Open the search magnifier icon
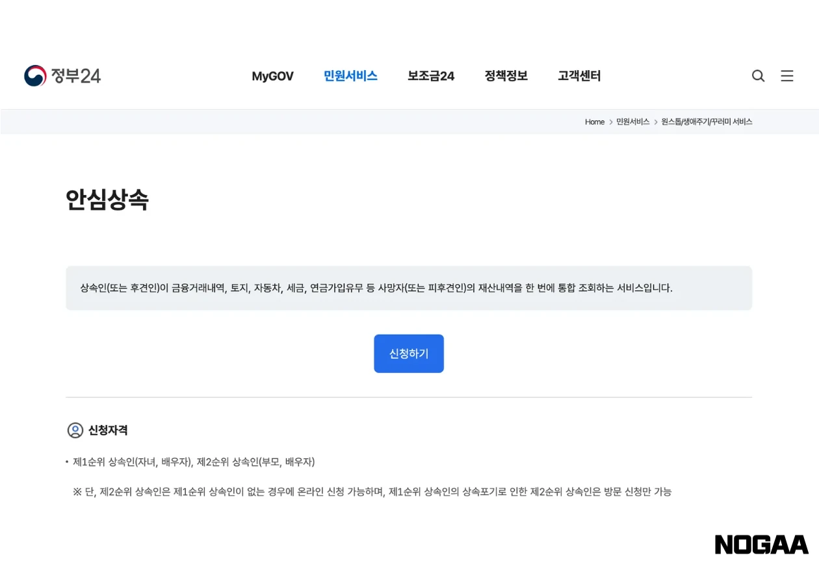Image resolution: width=819 pixels, height=579 pixels. coord(758,76)
